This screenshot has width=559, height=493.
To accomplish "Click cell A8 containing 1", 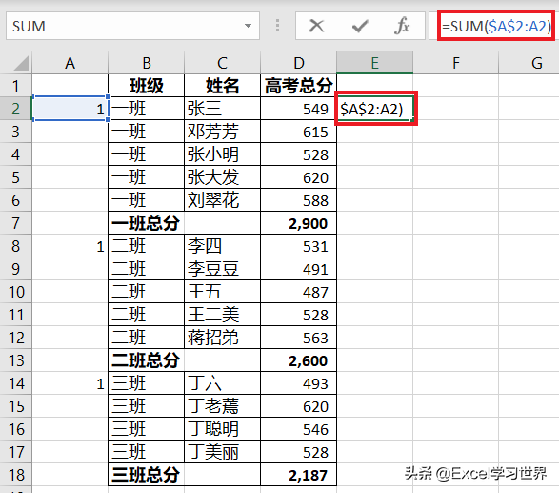I will pos(70,246).
